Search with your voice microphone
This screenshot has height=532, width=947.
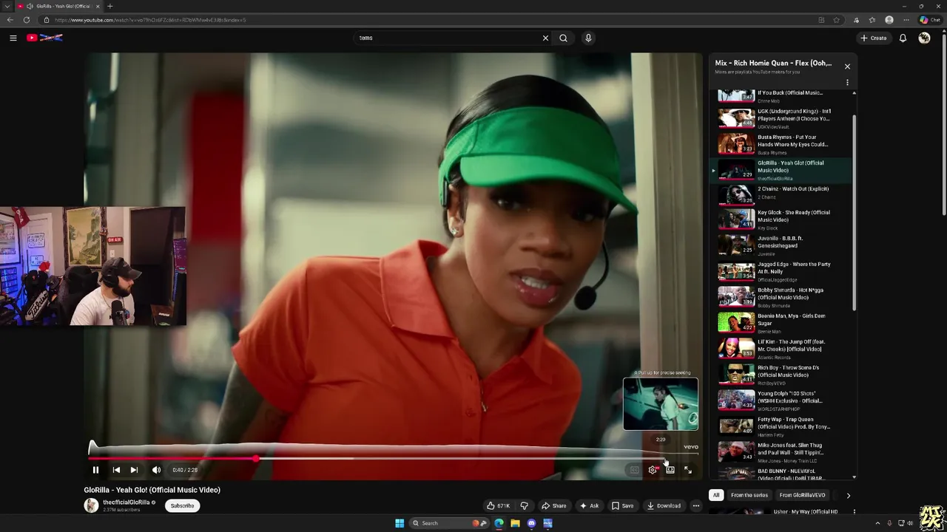tap(588, 38)
